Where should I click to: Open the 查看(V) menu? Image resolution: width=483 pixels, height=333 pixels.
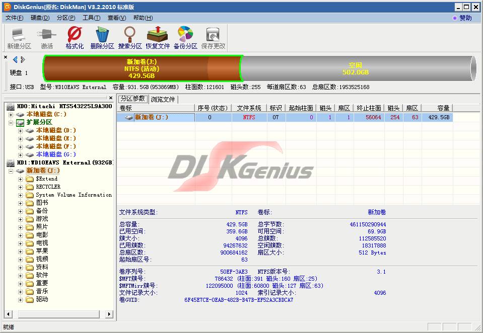click(x=117, y=18)
